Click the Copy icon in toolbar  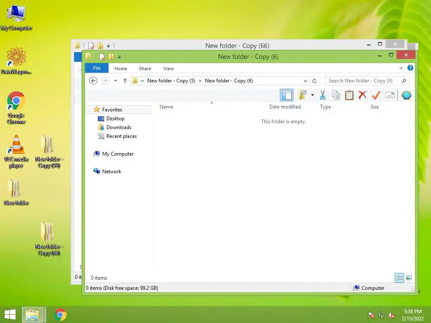pyautogui.click(x=335, y=95)
